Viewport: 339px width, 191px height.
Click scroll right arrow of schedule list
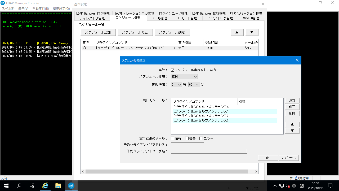pos(256,172)
